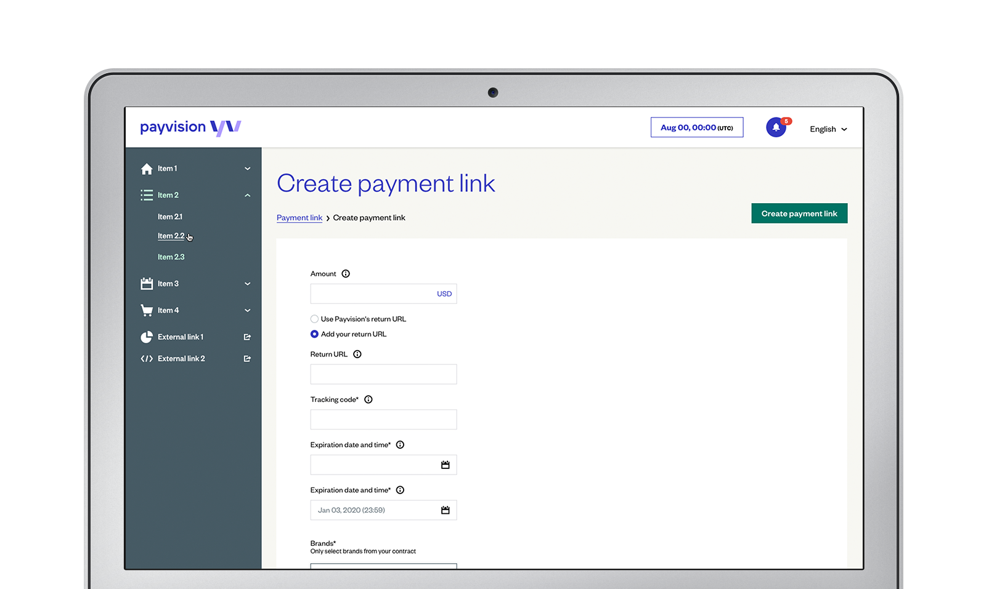This screenshot has height=589, width=1002.
Task: Click the shopping cart icon for Item 4
Action: pyautogui.click(x=147, y=310)
